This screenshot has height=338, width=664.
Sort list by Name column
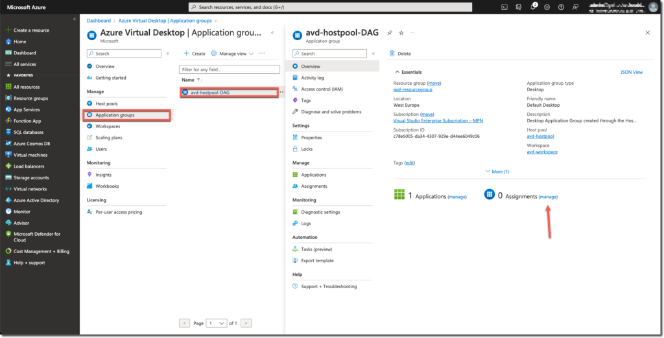192,80
